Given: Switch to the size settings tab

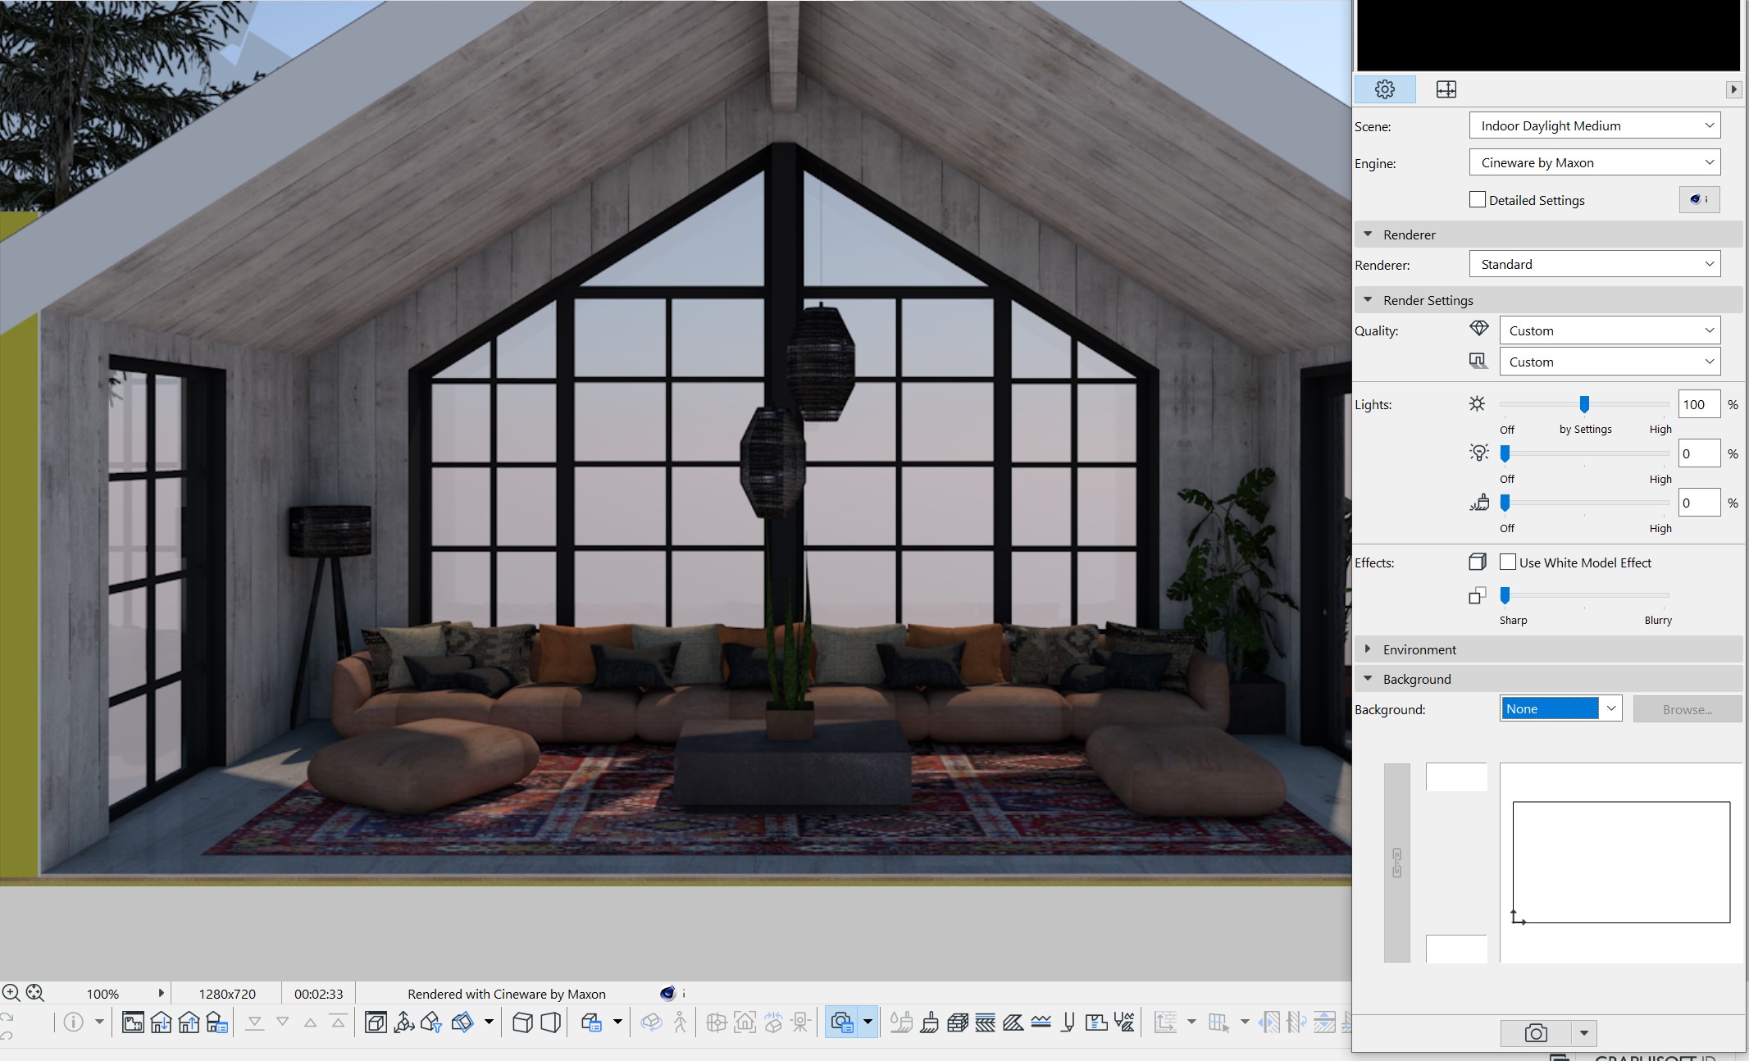Looking at the screenshot, I should 1446,89.
